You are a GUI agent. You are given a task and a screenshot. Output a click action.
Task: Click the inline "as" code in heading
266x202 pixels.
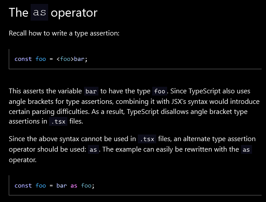point(39,13)
